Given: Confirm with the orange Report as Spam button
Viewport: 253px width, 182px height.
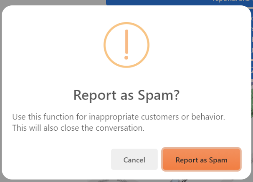Looking at the screenshot, I should coord(201,160).
